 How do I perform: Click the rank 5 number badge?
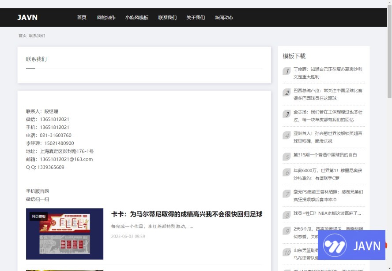pyautogui.click(x=287, y=157)
